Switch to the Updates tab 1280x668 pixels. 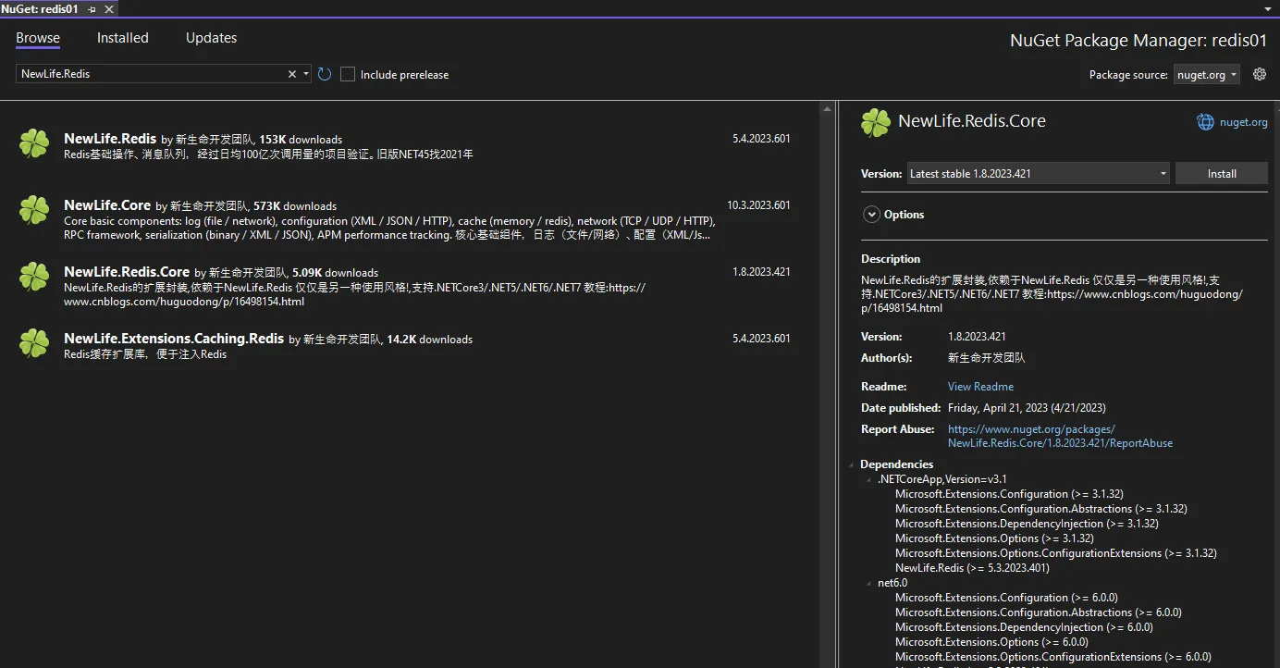[212, 38]
